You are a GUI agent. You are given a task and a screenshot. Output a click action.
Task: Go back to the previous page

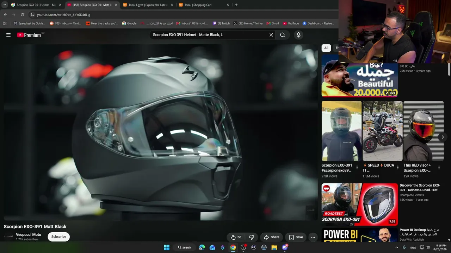(x=5, y=15)
